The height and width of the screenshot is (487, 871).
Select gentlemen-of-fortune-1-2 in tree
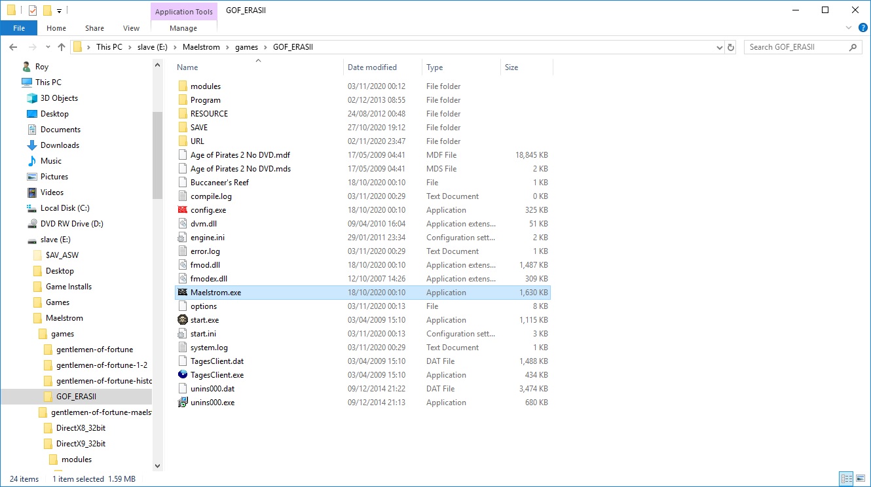tap(102, 365)
